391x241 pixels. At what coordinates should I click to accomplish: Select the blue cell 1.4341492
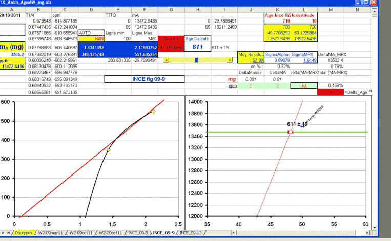[91, 47]
